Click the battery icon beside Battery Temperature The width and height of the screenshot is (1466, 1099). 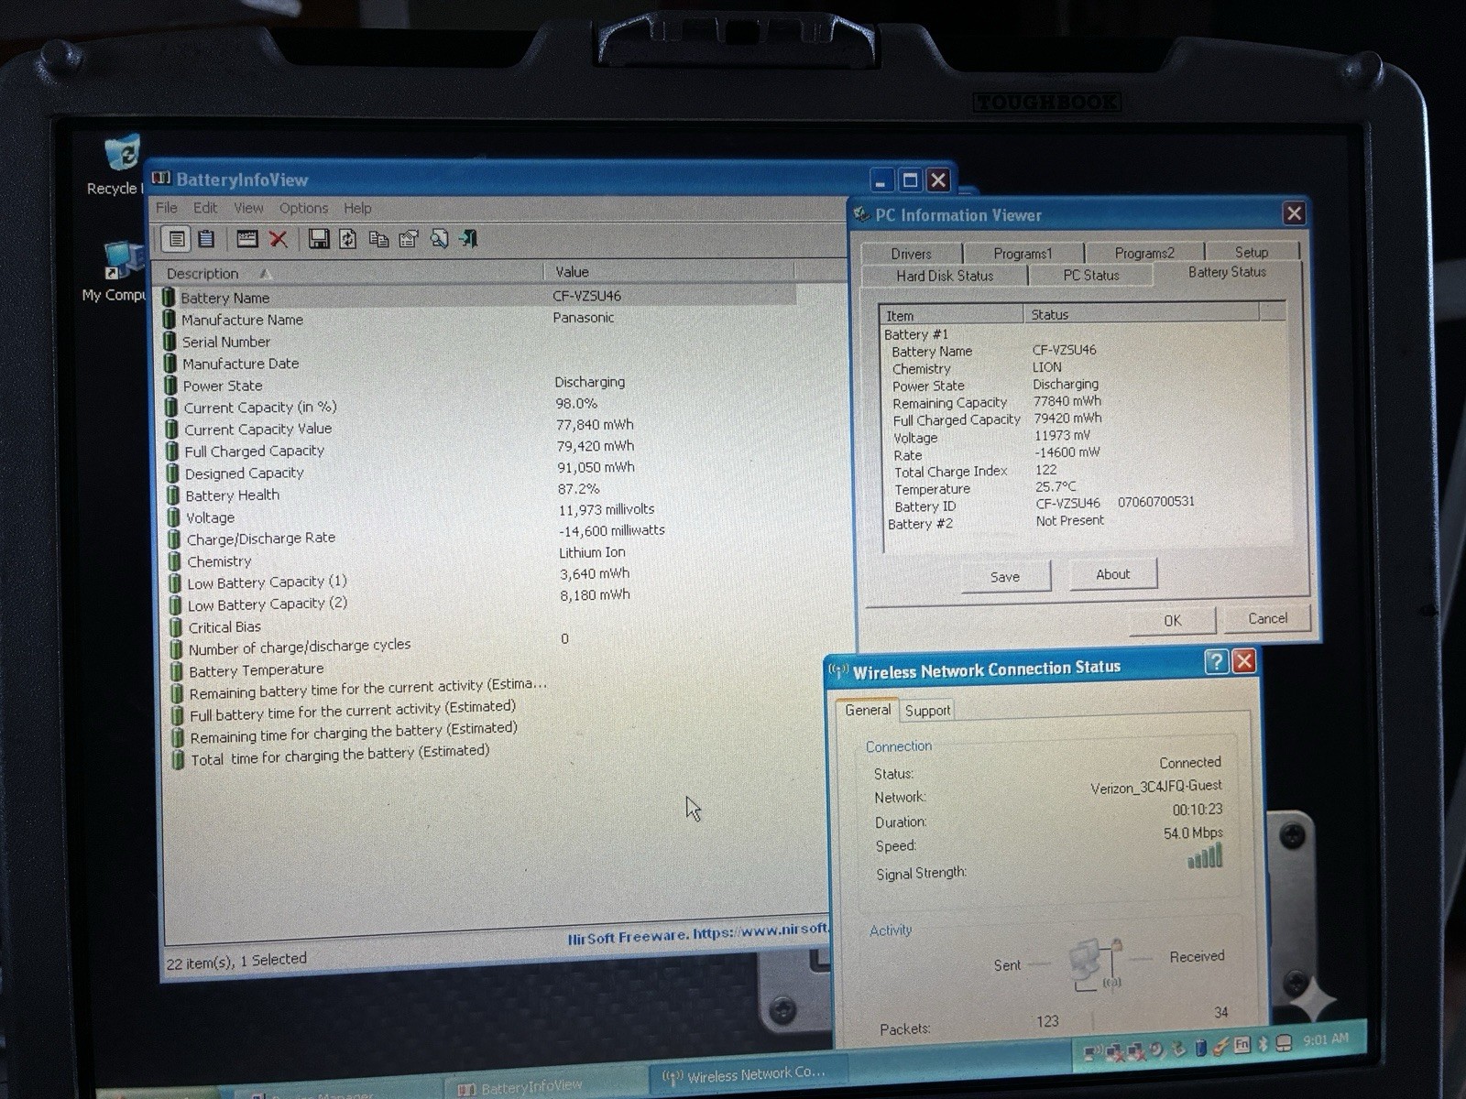177,671
